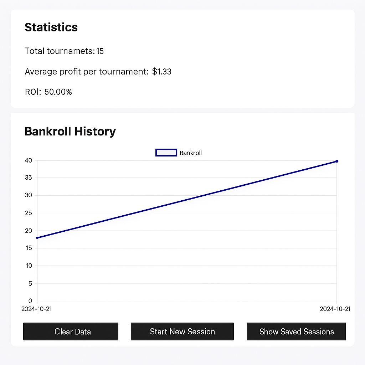Click the Statistics heading

[x=51, y=27]
